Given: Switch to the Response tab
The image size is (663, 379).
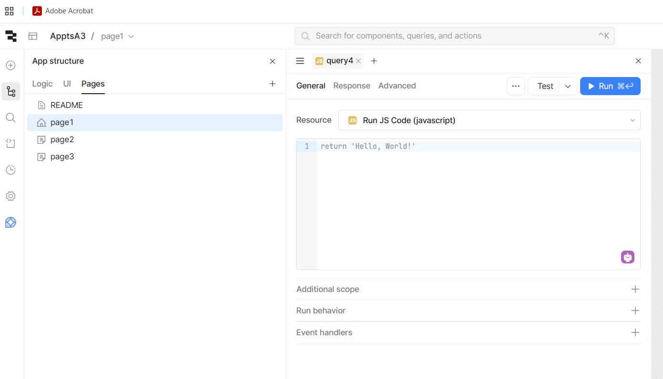Looking at the screenshot, I should tap(352, 86).
